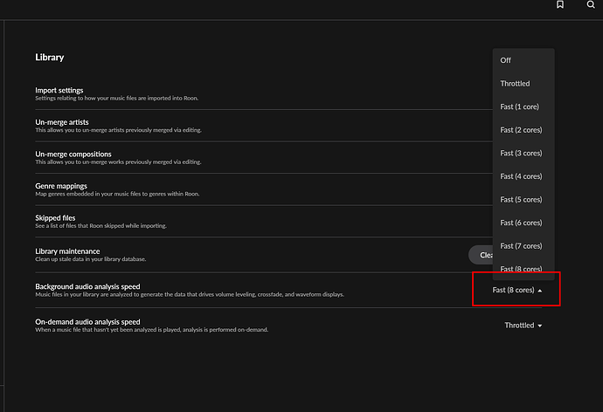The height and width of the screenshot is (412, 603).
Task: Expand the On-demand audio analysis speed dropdown
Action: point(523,326)
